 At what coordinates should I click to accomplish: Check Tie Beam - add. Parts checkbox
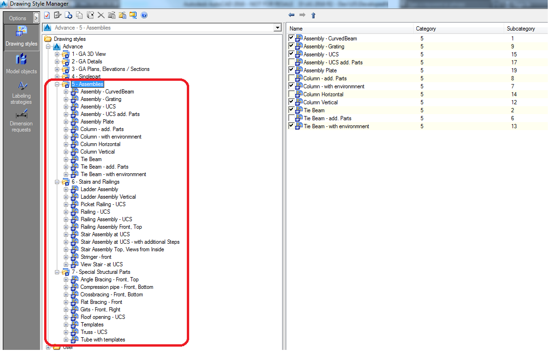[x=291, y=118]
